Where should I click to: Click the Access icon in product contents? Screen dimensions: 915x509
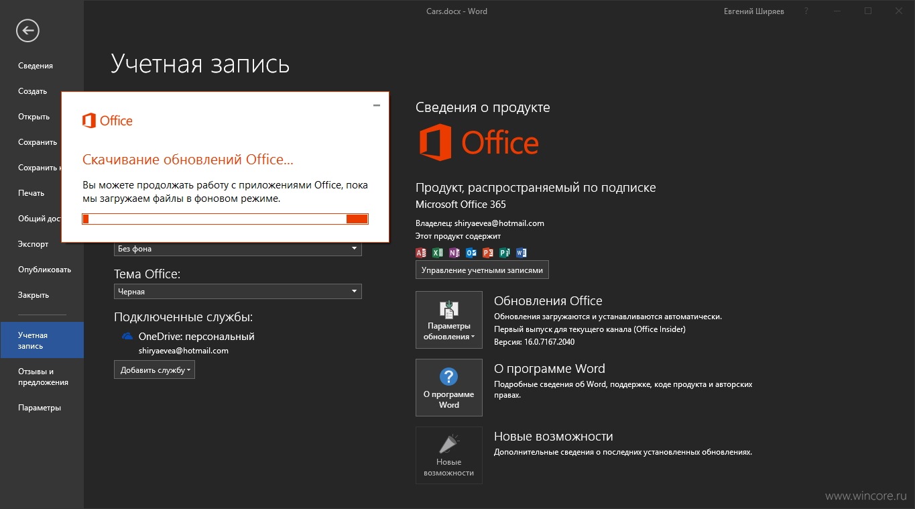click(421, 253)
